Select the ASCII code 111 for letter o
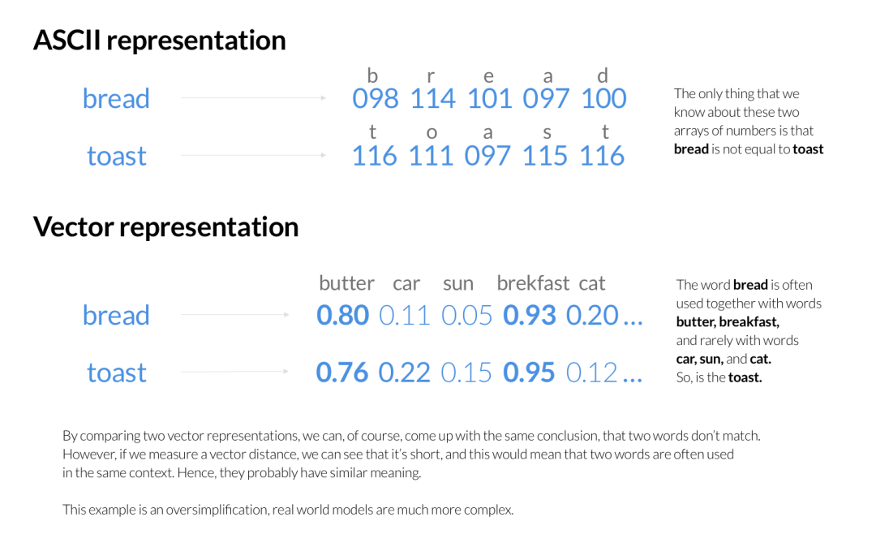The height and width of the screenshot is (560, 876). pyautogui.click(x=431, y=156)
